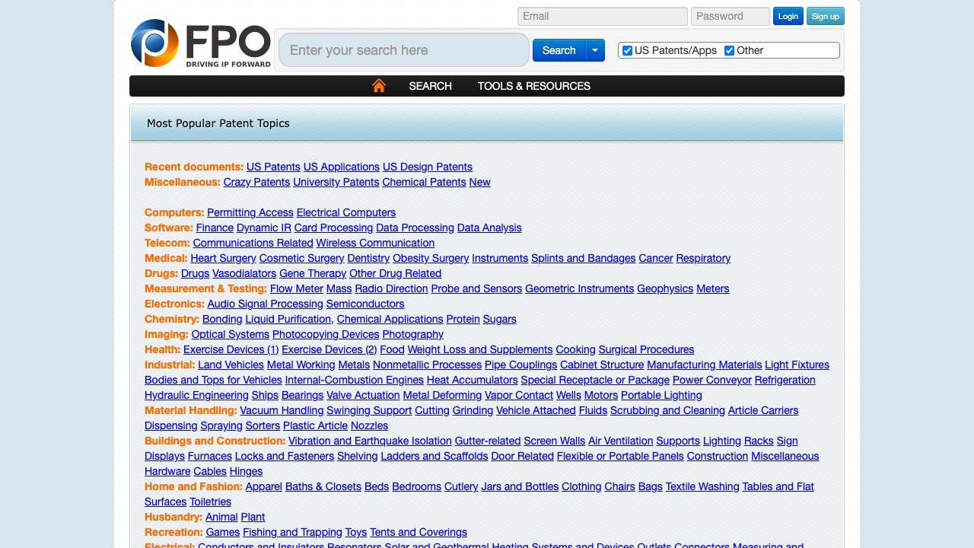Select the Audio Signal Processing link

point(265,304)
